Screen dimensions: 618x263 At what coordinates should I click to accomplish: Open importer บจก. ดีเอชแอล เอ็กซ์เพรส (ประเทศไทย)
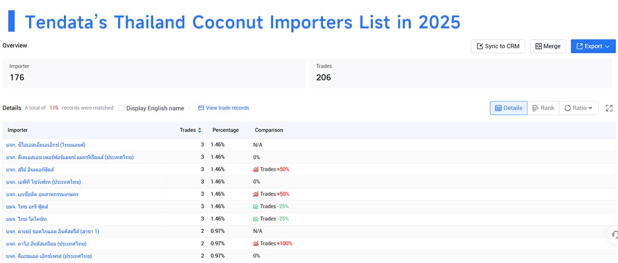49,256
